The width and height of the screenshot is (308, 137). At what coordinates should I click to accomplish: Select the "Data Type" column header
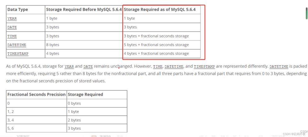click(x=18, y=10)
